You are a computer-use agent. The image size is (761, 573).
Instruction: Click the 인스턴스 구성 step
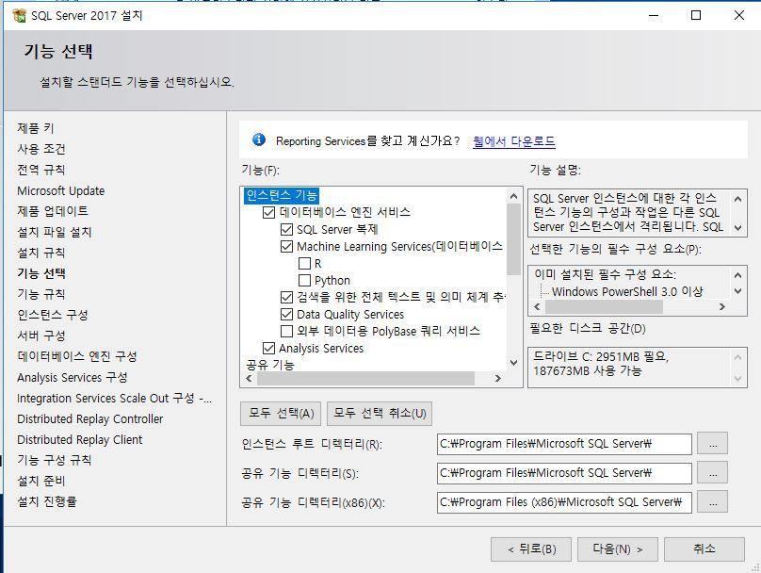pyautogui.click(x=53, y=315)
